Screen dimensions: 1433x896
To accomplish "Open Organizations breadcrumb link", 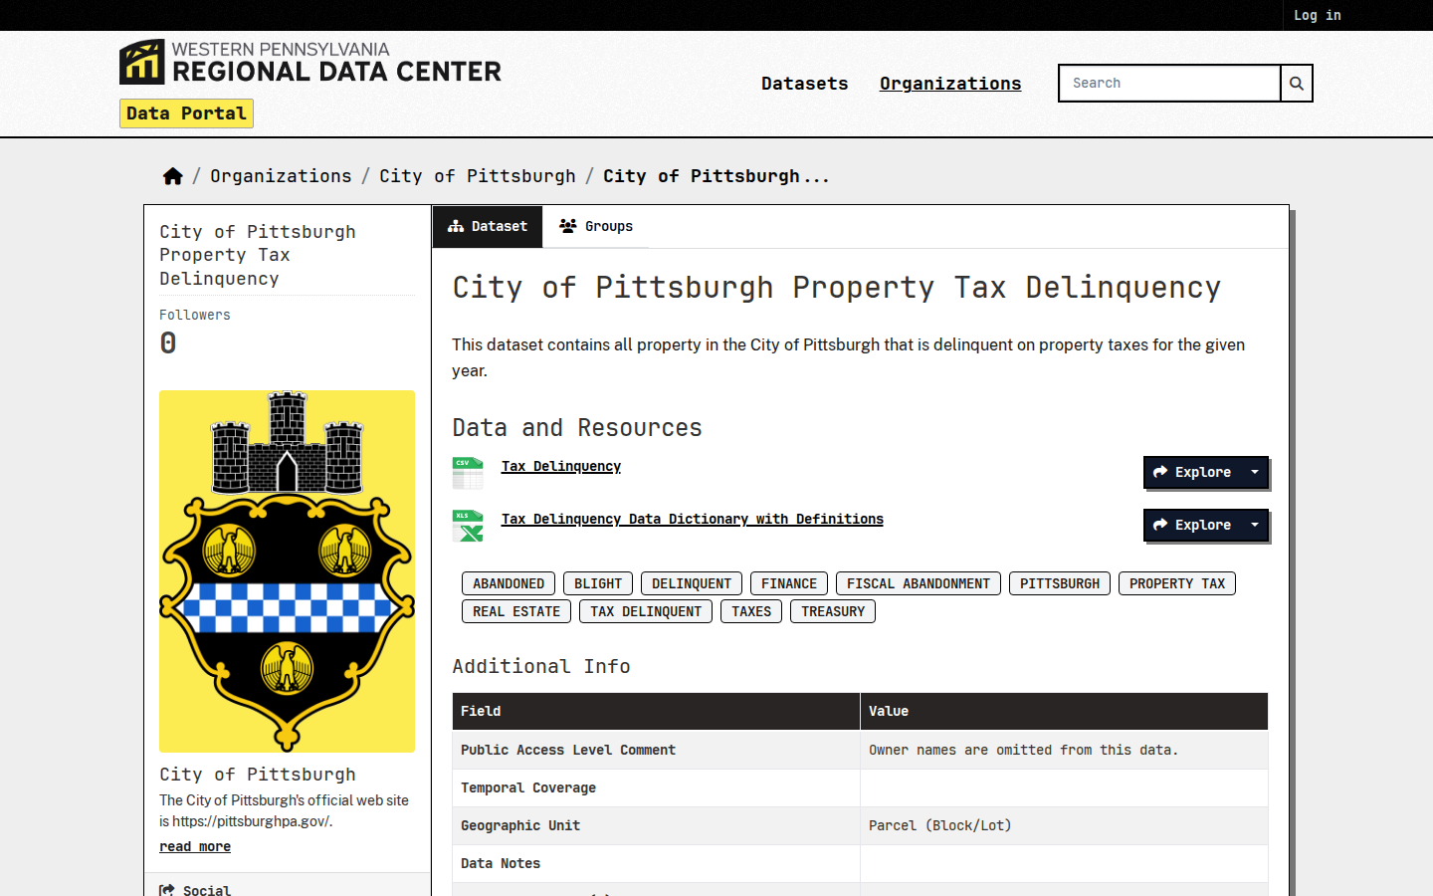I will pyautogui.click(x=281, y=176).
